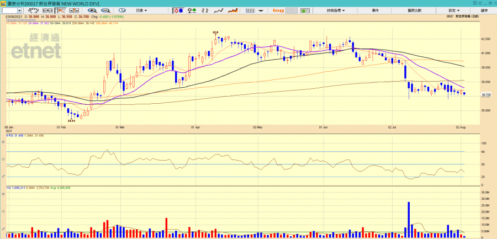Click the 儲存 save button

click(484, 10)
